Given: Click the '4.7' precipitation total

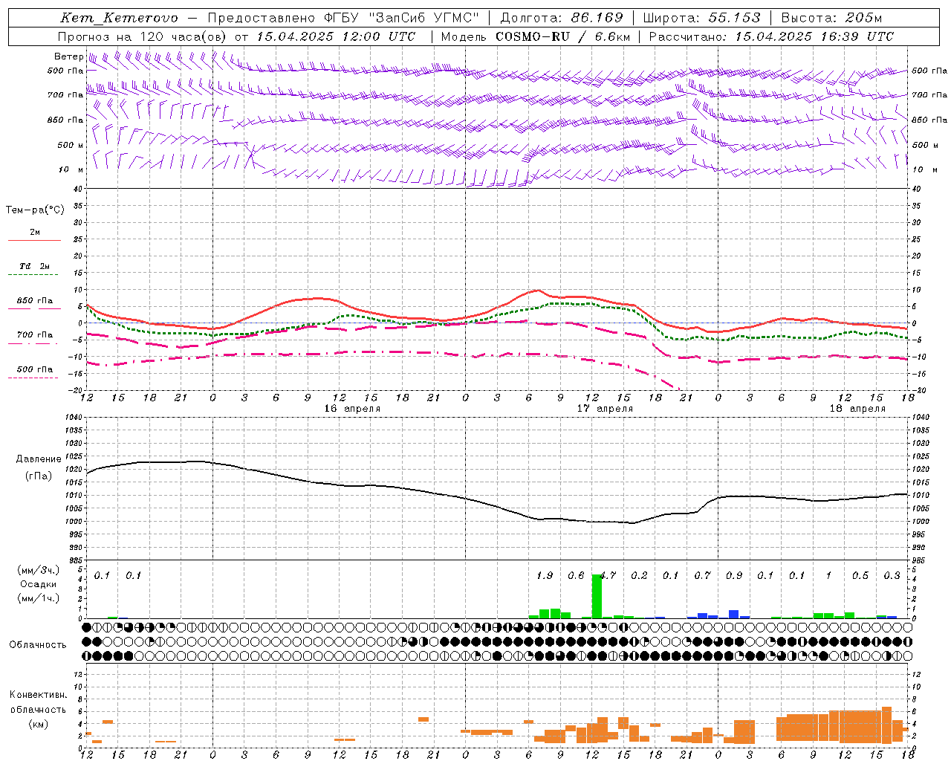Looking at the screenshot, I should click(x=608, y=576).
